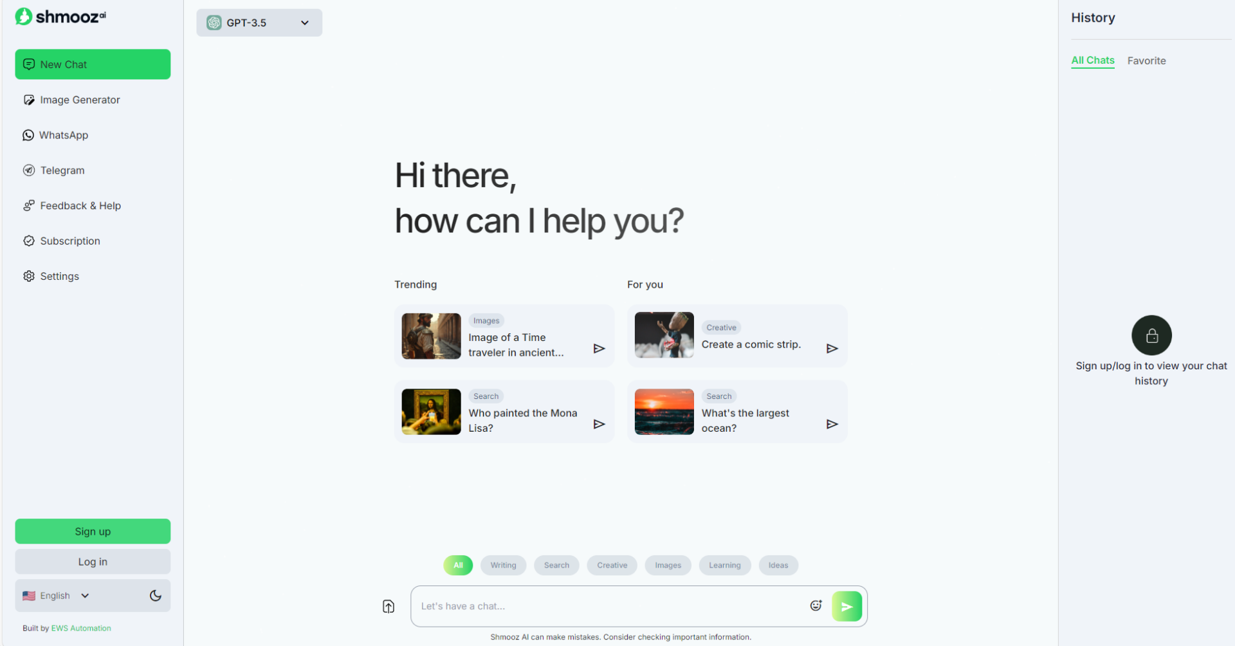The height and width of the screenshot is (646, 1235).
Task: Toggle dark mode with the moon icon
Action: [156, 596]
